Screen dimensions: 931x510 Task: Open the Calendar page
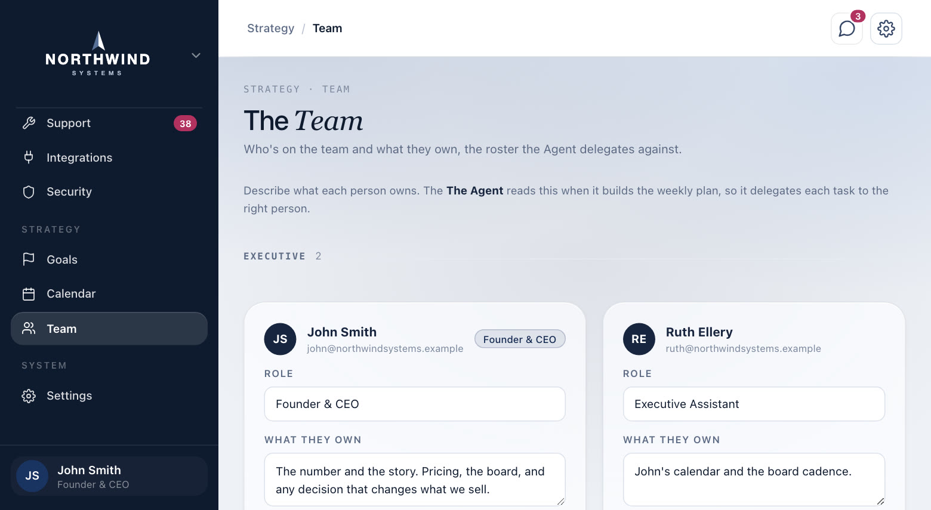point(109,293)
